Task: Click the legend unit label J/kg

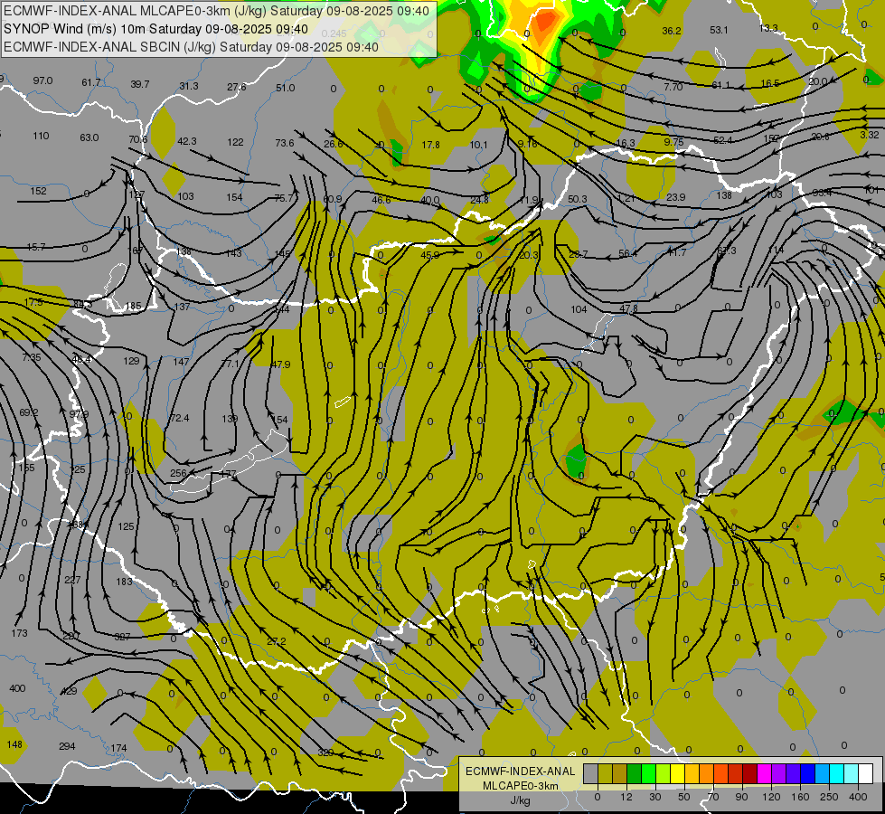Action: 521,800
